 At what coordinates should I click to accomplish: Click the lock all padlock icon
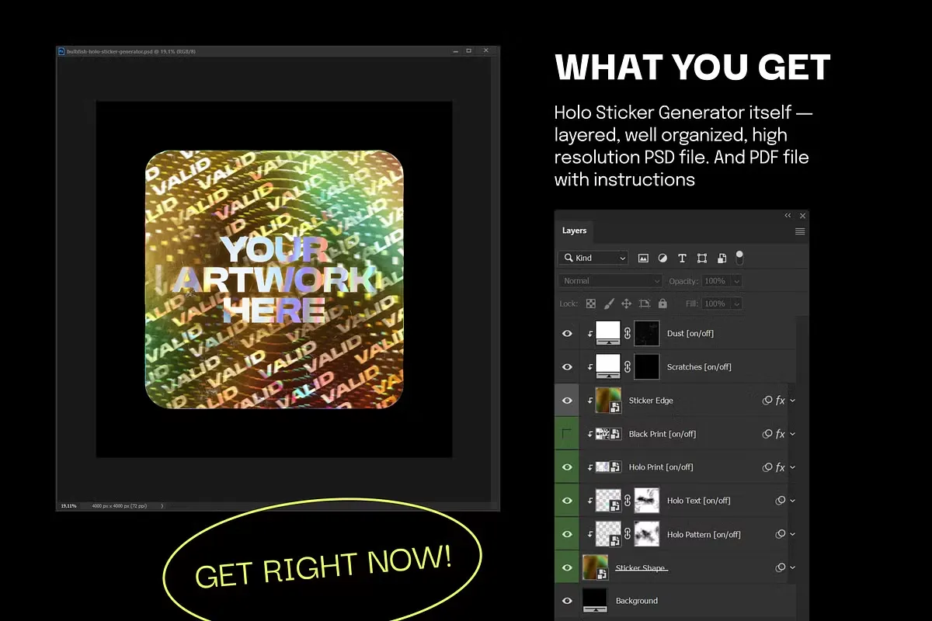coord(662,304)
